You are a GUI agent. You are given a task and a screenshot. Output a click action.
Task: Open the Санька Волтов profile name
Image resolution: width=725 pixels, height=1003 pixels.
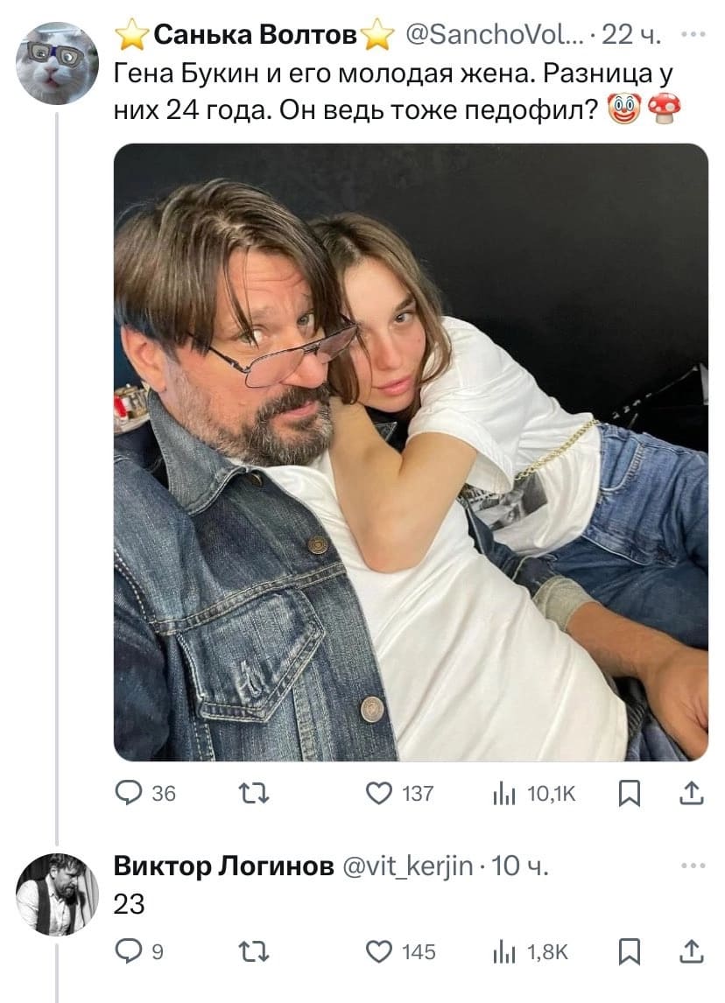pos(256,36)
